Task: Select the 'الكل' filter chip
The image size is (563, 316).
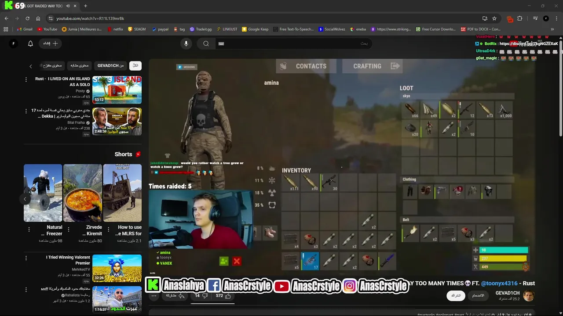Action: pyautogui.click(x=135, y=65)
